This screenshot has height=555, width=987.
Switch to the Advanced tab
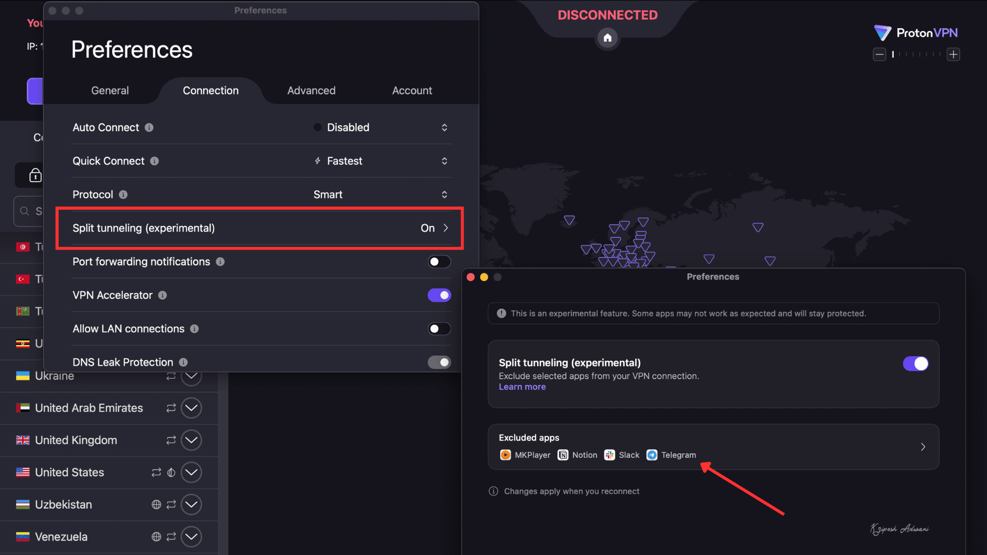(x=311, y=90)
